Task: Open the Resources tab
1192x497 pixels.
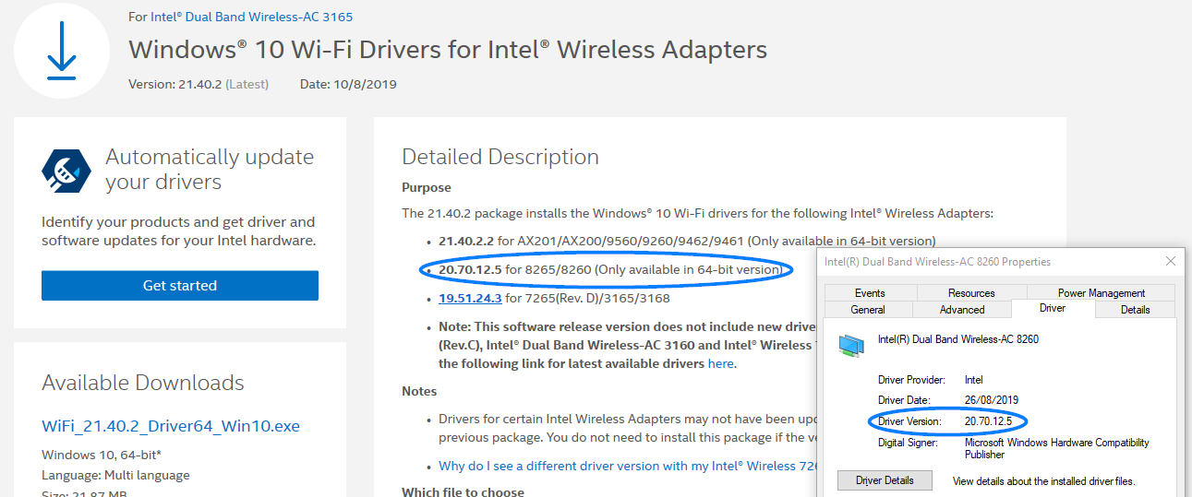Action: click(971, 293)
